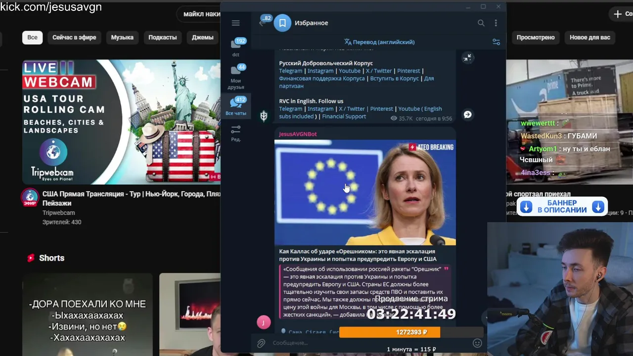Open Telegram hamburger menu
The height and width of the screenshot is (356, 633).
point(235,23)
